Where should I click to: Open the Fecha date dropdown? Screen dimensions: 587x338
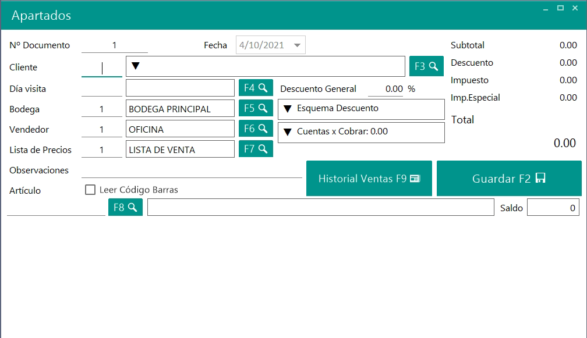(x=297, y=45)
